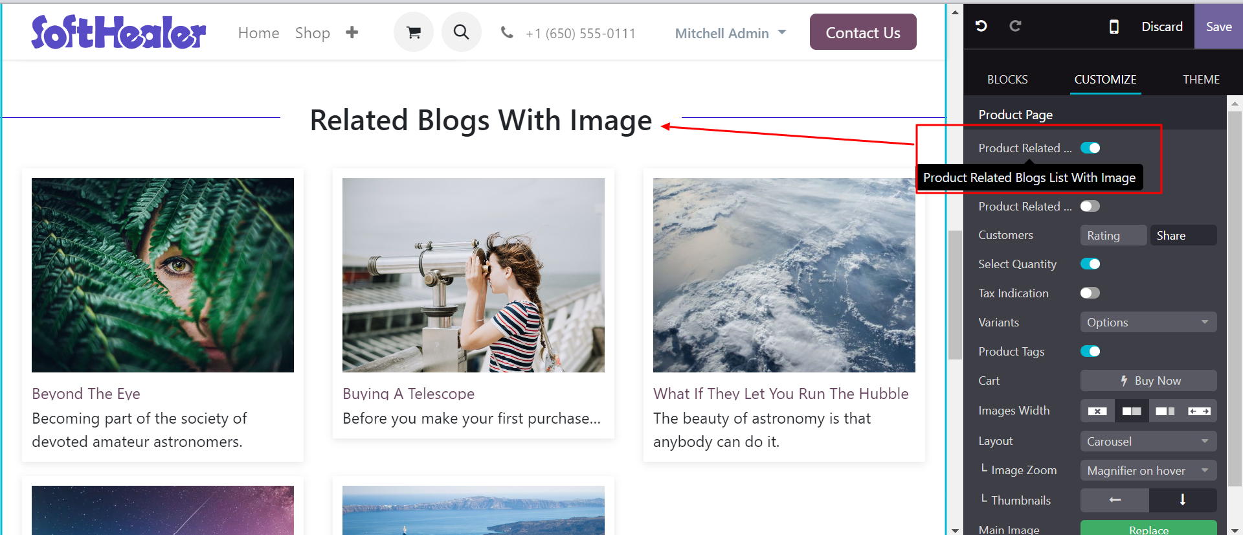Click the Images Width label
The image size is (1243, 535).
tap(1014, 411)
